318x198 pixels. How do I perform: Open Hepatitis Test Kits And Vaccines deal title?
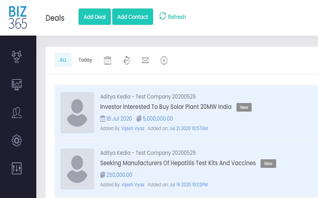pyautogui.click(x=178, y=163)
